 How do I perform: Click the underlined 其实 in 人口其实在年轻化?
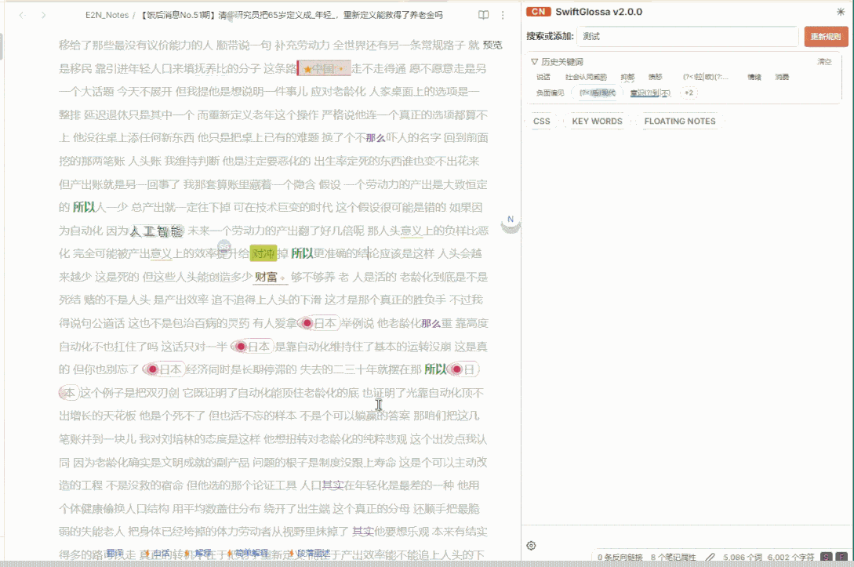pos(333,485)
